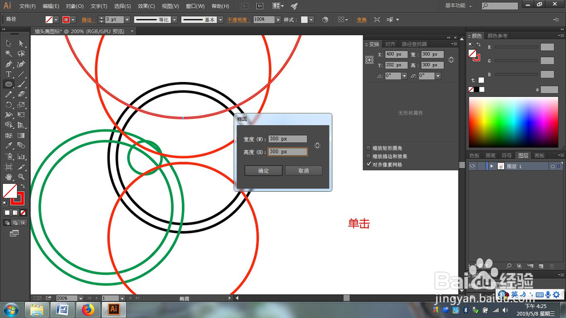Open the 对象(O) menu
This screenshot has height=318, width=566.
tap(75, 6)
